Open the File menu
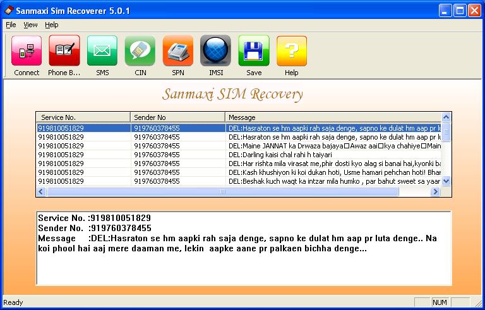The width and height of the screenshot is (485, 310). (11, 25)
